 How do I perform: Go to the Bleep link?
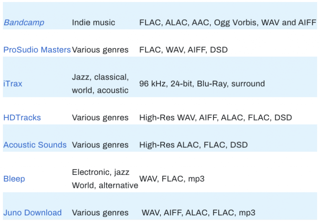(x=14, y=179)
